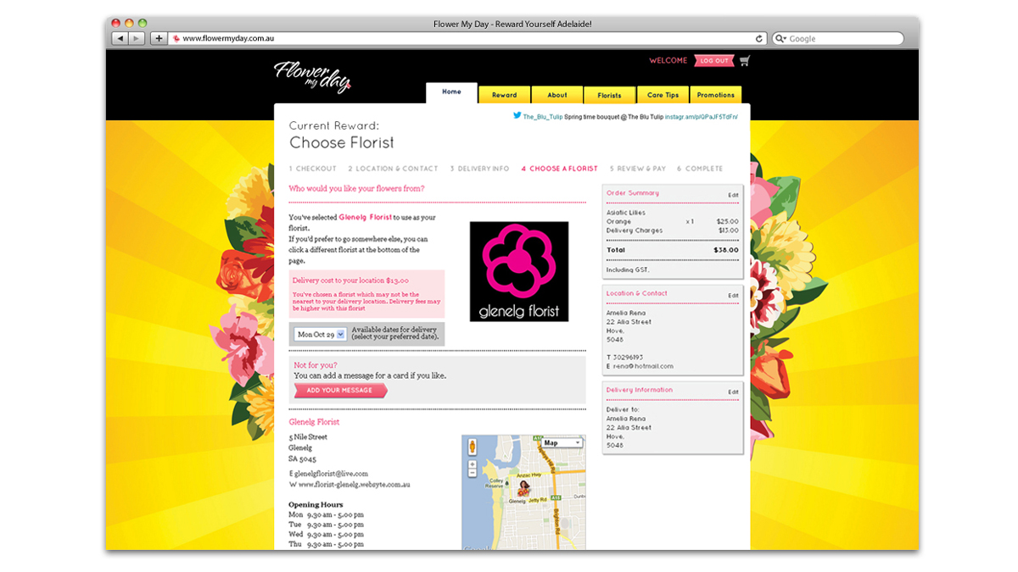
Task: Zoom out on the map
Action: [x=473, y=474]
